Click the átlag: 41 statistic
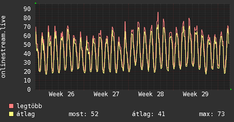The width and height of the screenshot is (234, 122). coord(149,114)
